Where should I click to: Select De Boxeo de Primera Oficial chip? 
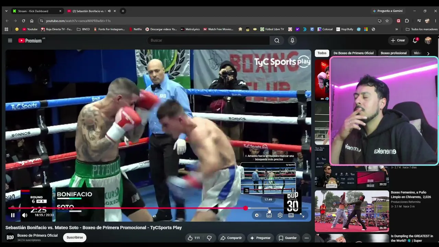[x=354, y=53]
